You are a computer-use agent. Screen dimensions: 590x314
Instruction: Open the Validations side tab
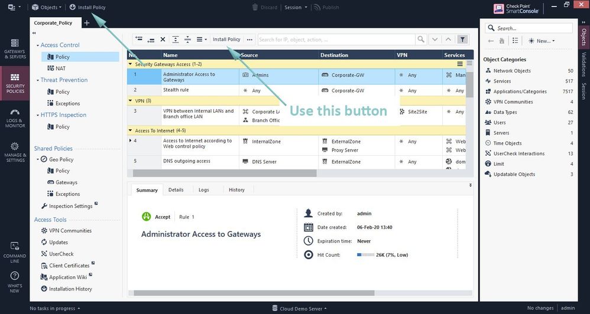(x=583, y=64)
